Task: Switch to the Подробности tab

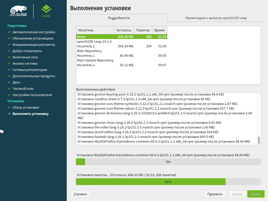Action: point(119,18)
